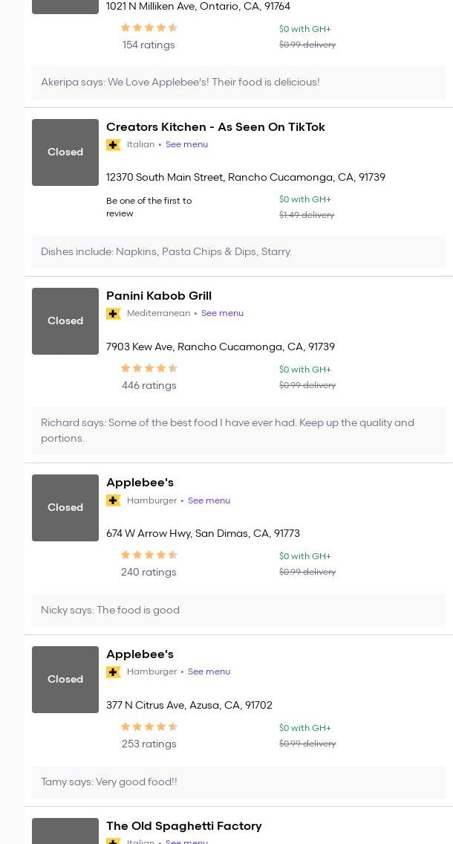Click the GH+ badge icon beside Panini Kabob Grill

click(114, 314)
